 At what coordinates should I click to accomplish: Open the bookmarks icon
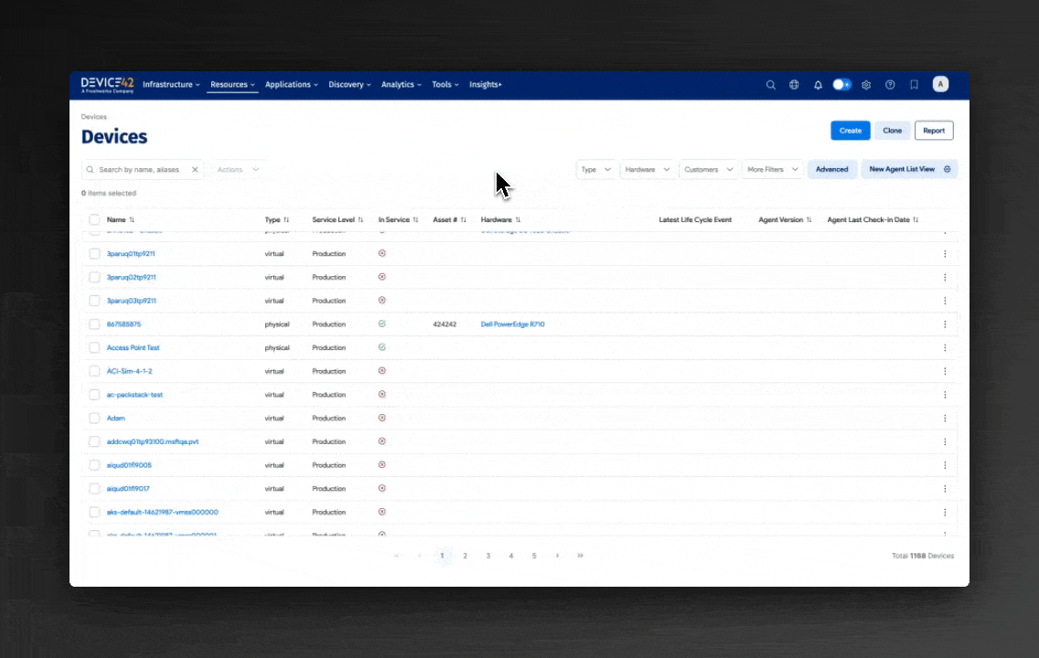(914, 85)
